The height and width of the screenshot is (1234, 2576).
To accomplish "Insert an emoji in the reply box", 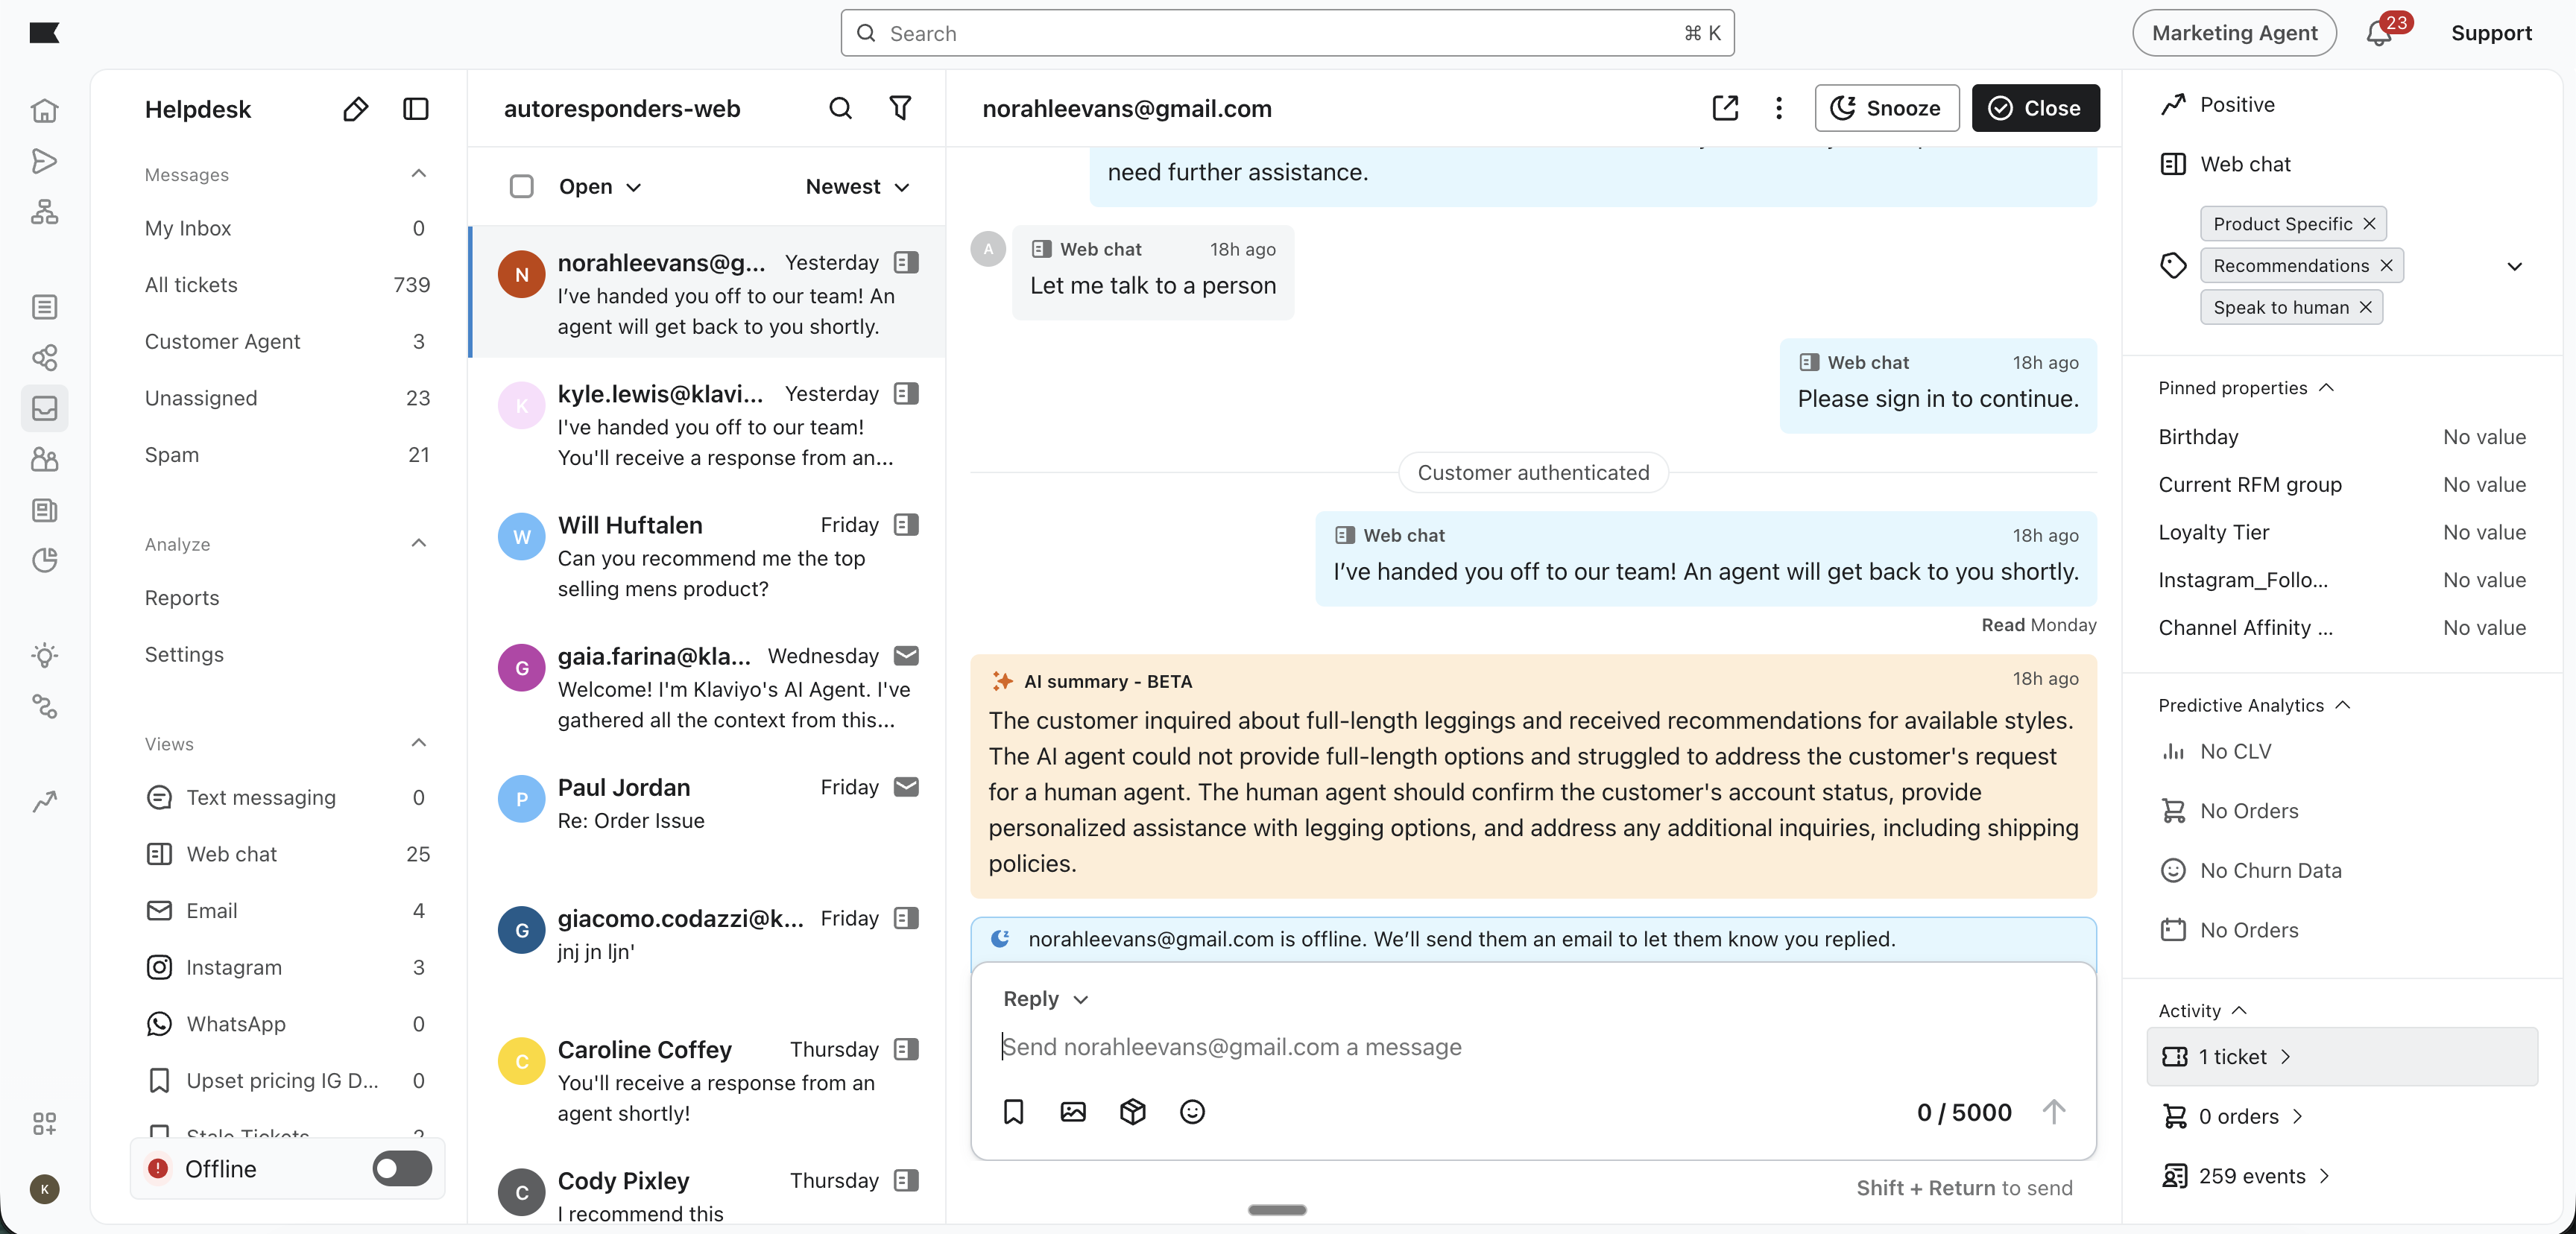I will tap(1192, 1112).
